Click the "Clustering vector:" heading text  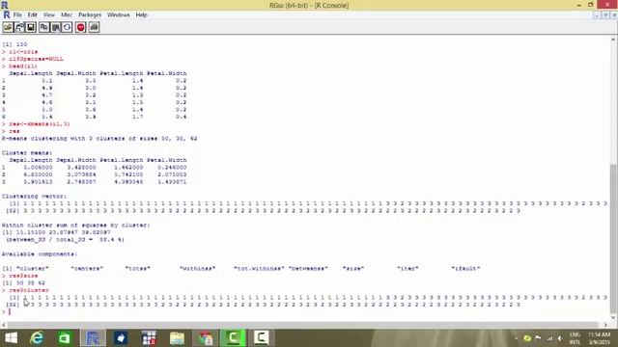click(x=35, y=196)
